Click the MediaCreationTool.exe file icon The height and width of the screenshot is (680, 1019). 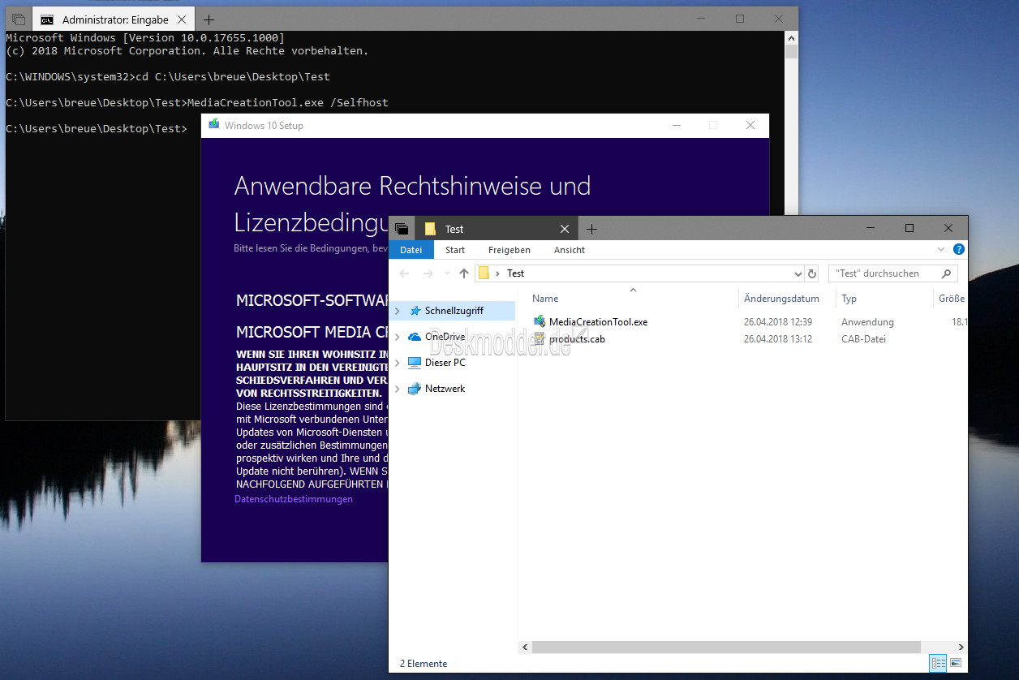tap(540, 322)
